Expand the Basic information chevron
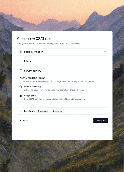The width and height of the screenshot is (124, 172). coord(105,52)
